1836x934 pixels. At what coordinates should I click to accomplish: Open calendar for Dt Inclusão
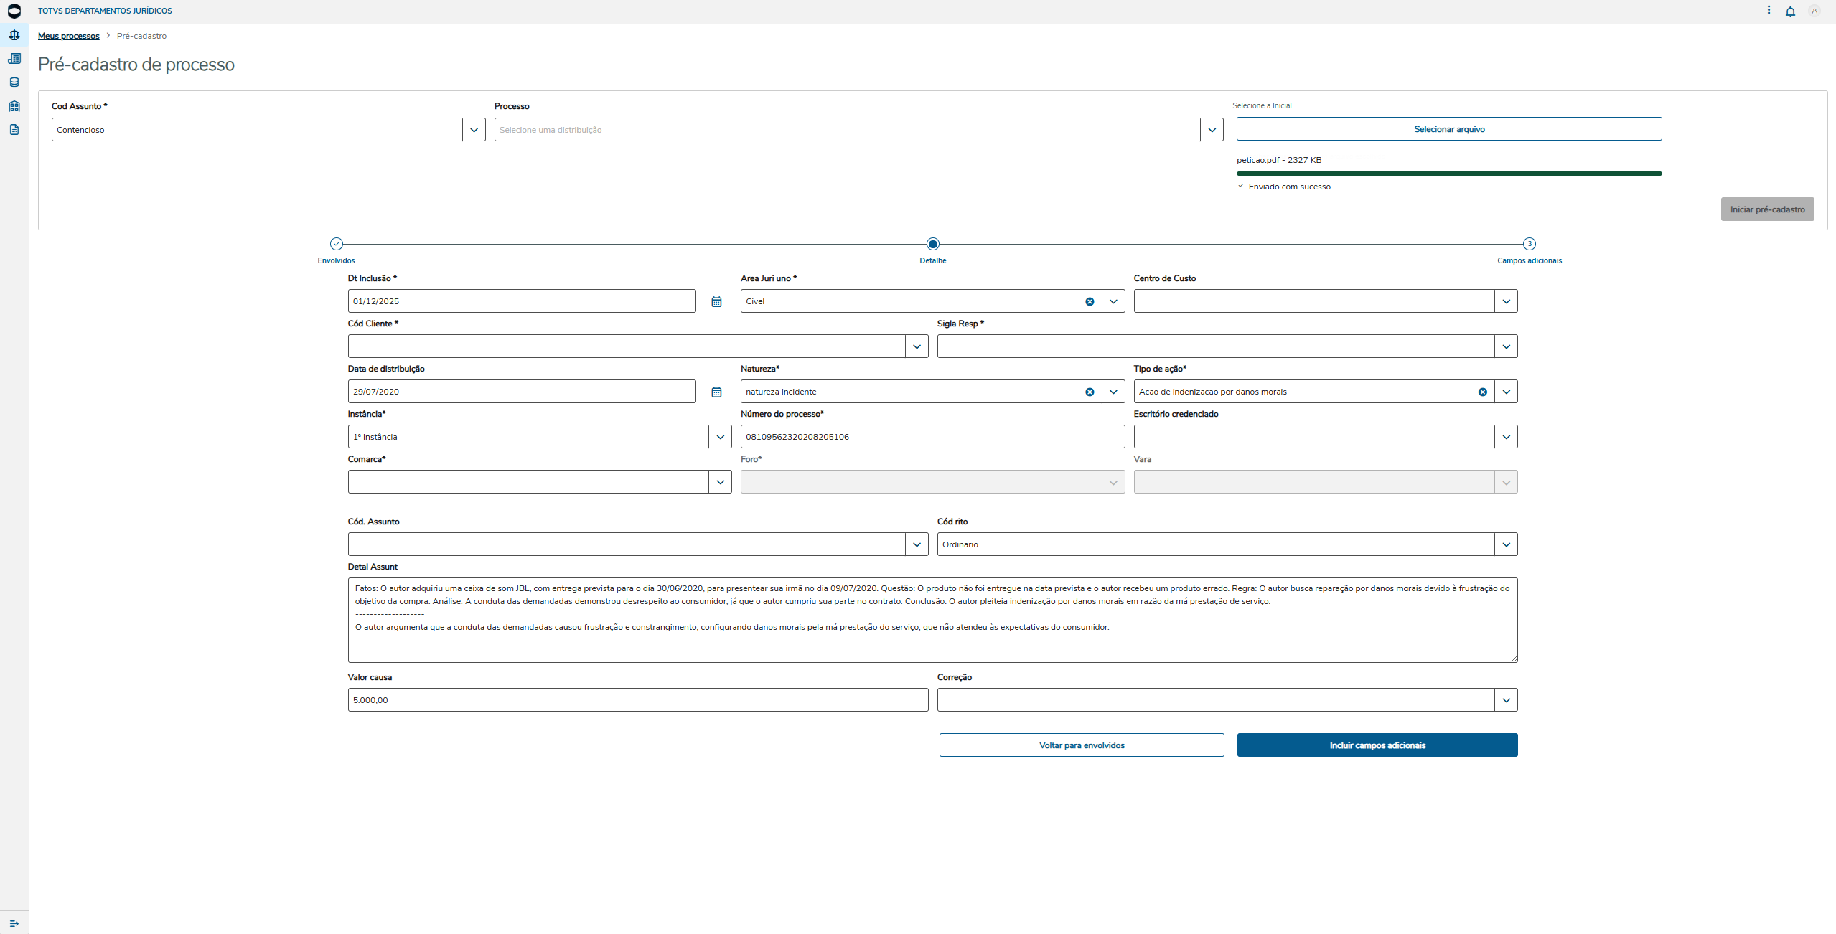point(716,301)
